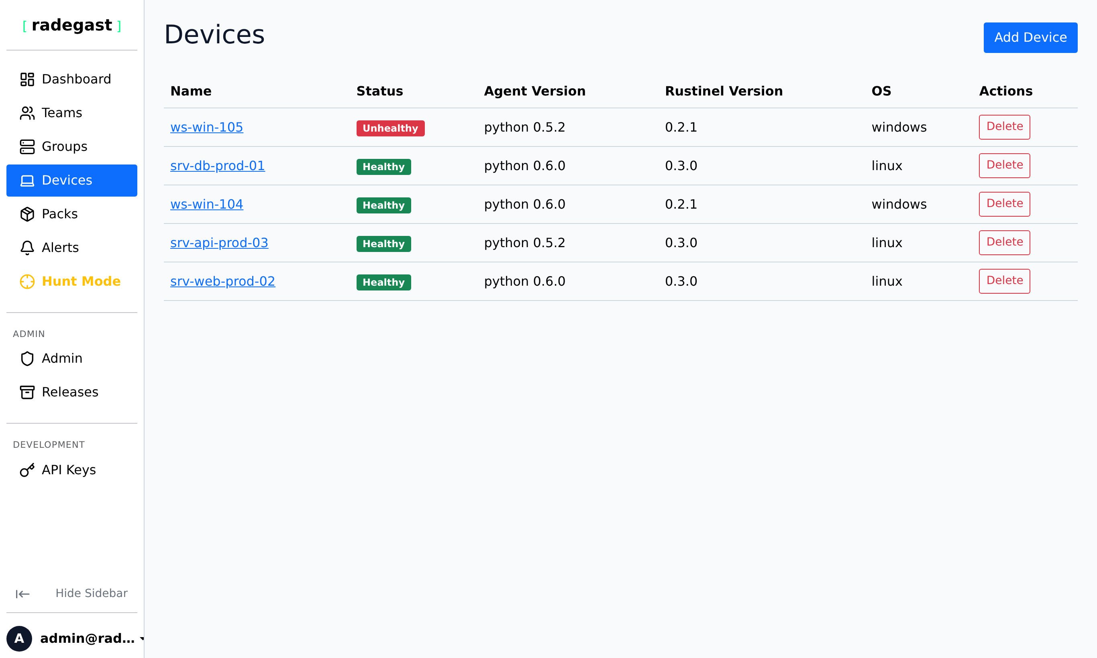Click the Devices laptop icon
The height and width of the screenshot is (658, 1097).
[x=27, y=181]
